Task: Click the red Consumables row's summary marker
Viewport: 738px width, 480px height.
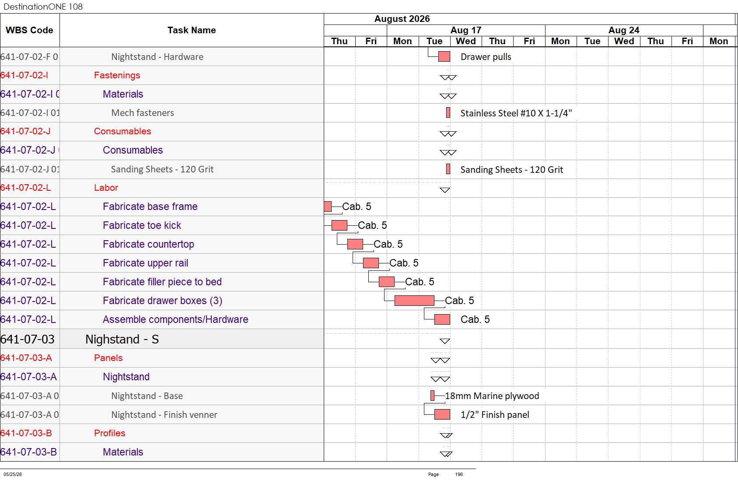Action: click(x=448, y=133)
